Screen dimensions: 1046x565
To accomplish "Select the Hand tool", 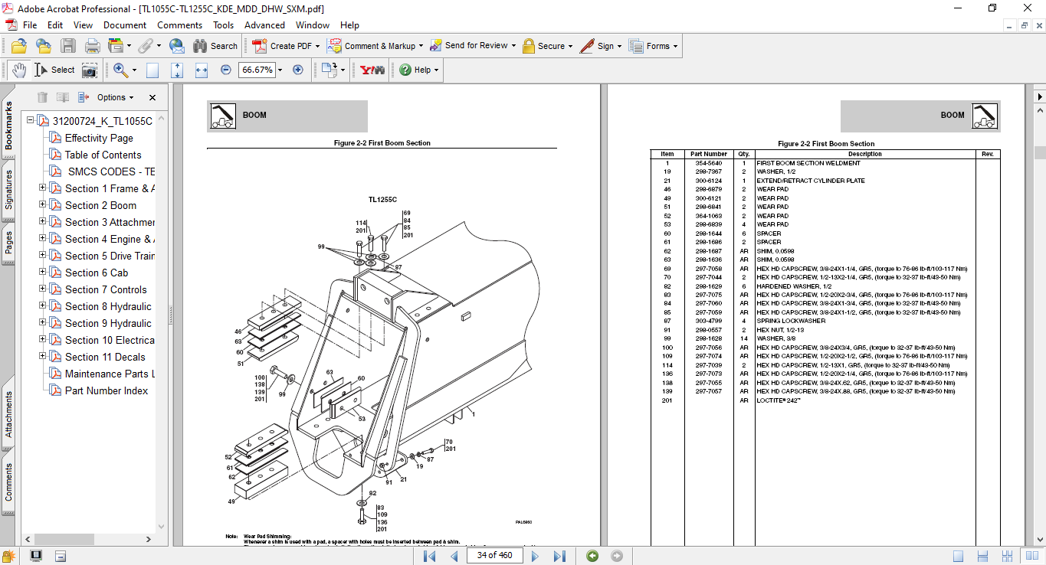I will tap(18, 70).
